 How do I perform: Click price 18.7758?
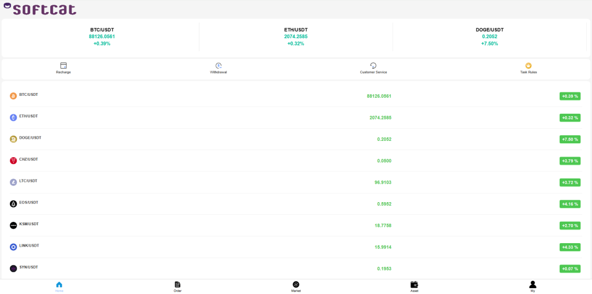point(383,226)
